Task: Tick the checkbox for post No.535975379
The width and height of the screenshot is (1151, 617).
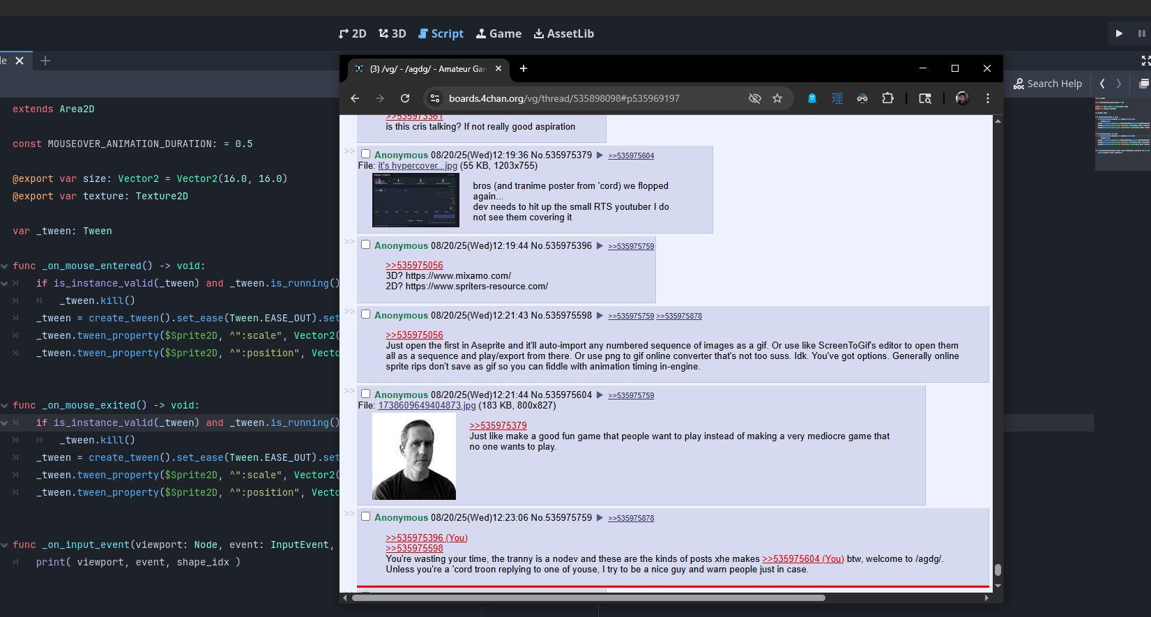Action: click(365, 154)
